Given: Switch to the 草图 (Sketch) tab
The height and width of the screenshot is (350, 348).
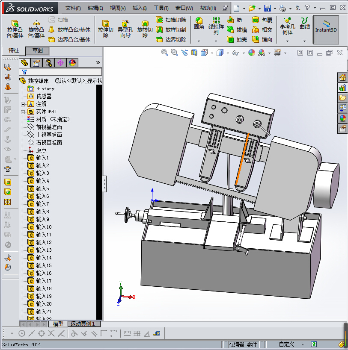Looking at the screenshot, I should coord(37,50).
